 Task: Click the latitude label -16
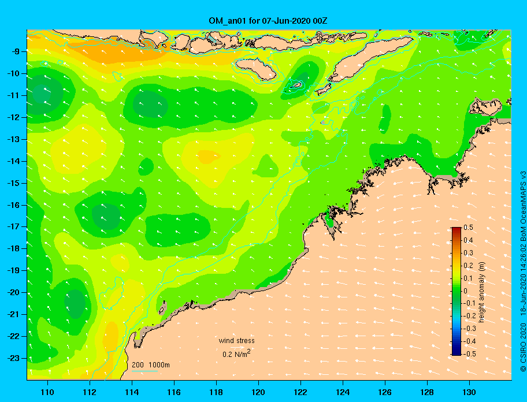tap(14, 205)
